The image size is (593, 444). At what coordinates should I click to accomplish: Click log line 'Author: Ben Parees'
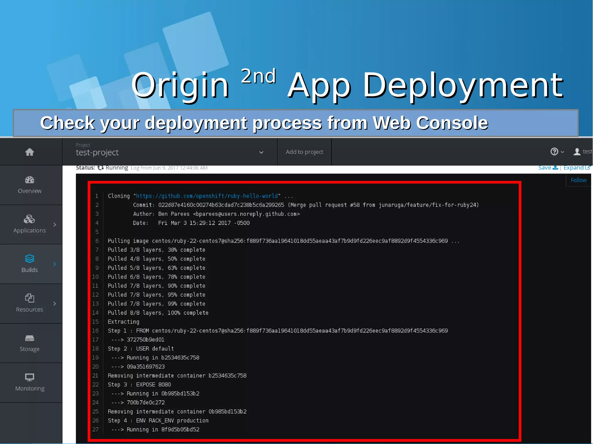pyautogui.click(x=216, y=214)
